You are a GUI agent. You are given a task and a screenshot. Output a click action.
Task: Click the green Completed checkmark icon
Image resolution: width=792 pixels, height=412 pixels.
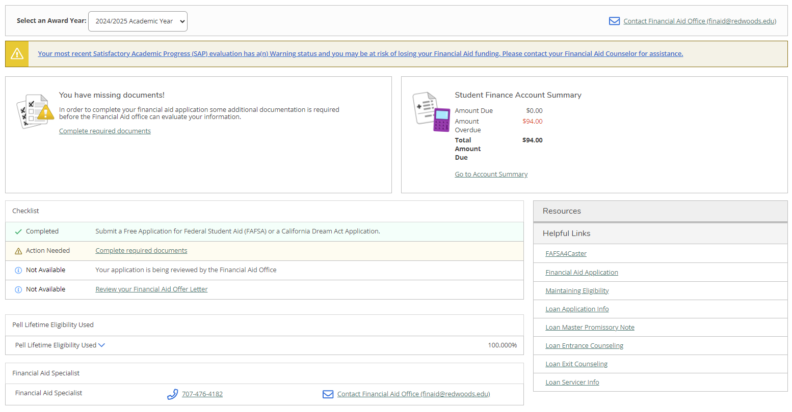18,231
